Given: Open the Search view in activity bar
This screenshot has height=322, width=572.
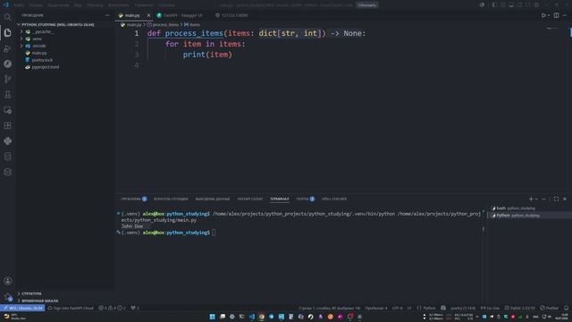Looking at the screenshot, I should 8,17.
